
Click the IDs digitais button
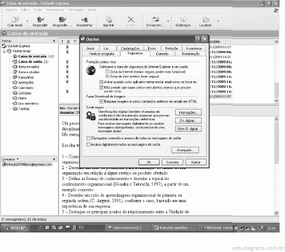coord(188,120)
